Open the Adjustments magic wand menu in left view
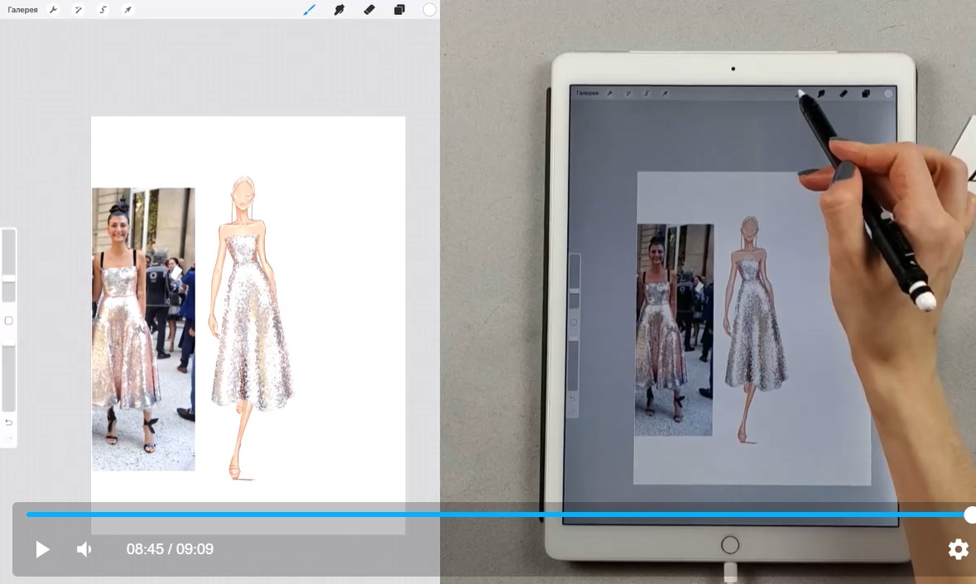Viewport: 976px width, 584px height. click(79, 10)
